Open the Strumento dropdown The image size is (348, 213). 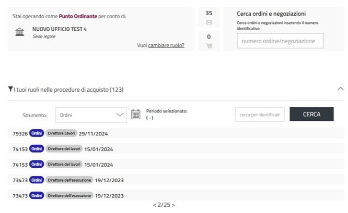click(x=91, y=115)
